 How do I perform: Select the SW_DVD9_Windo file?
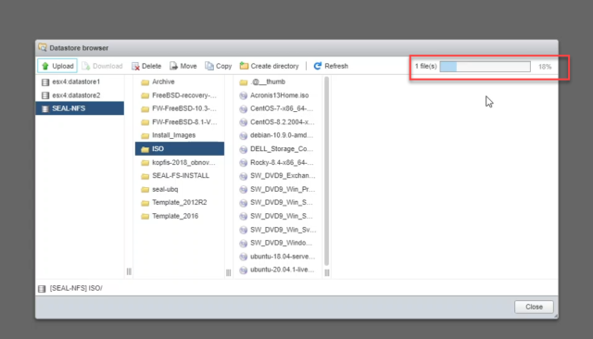point(278,243)
